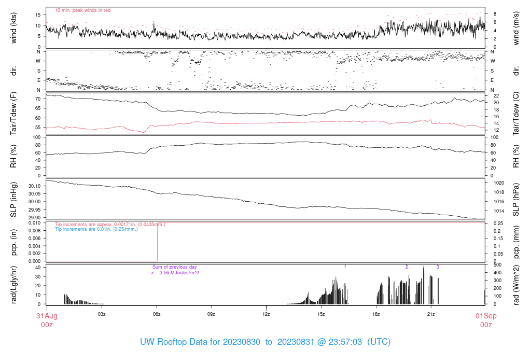The image size is (531, 363).
Task: Click the "31Aug 00z" start date label
Action: click(46, 320)
